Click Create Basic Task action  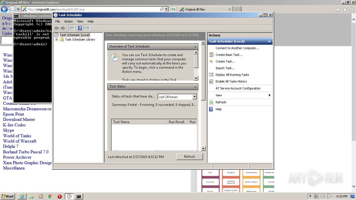click(x=229, y=55)
